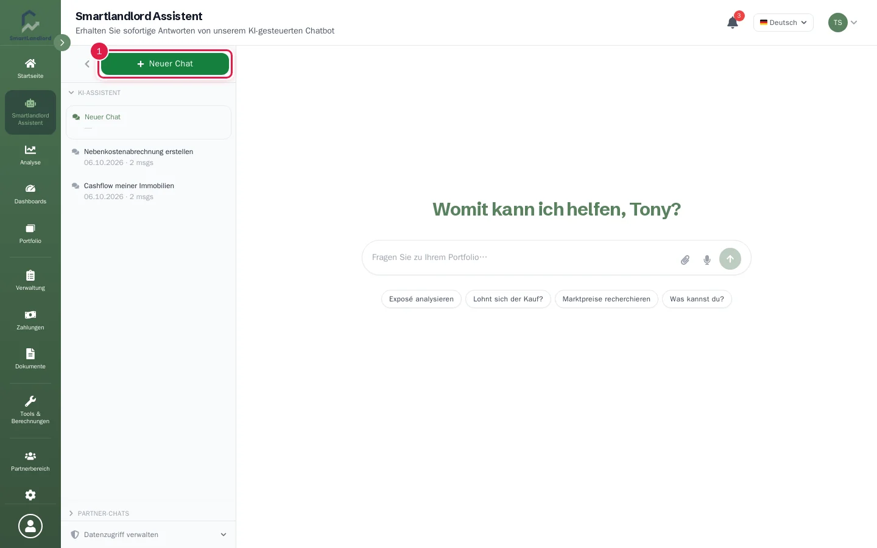Screen dimensions: 877x548
Task: Go to Analyse in the sidebar
Action: (30, 155)
